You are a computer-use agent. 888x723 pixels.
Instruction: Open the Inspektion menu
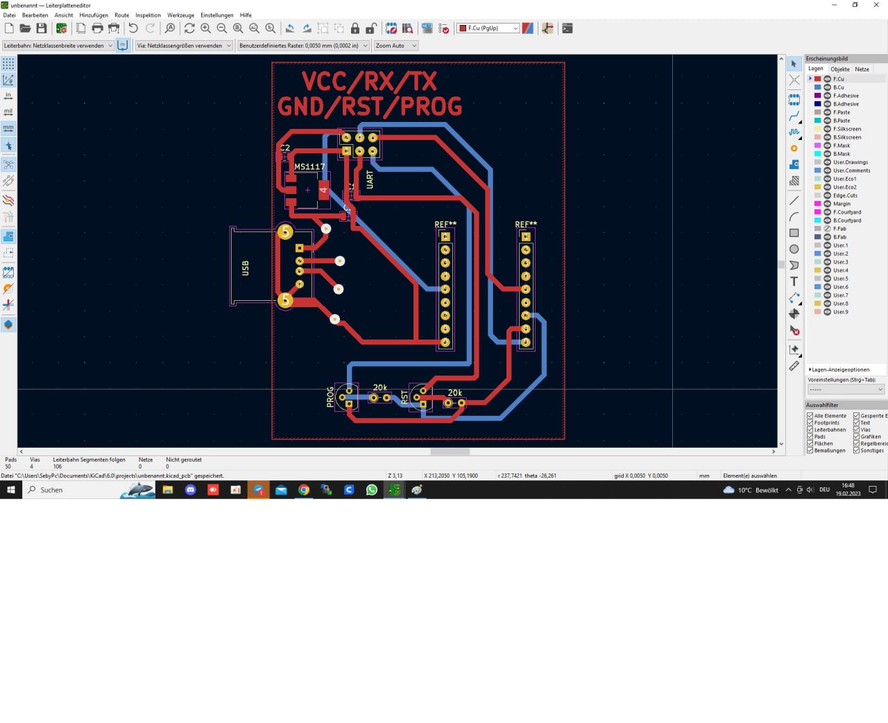(148, 15)
